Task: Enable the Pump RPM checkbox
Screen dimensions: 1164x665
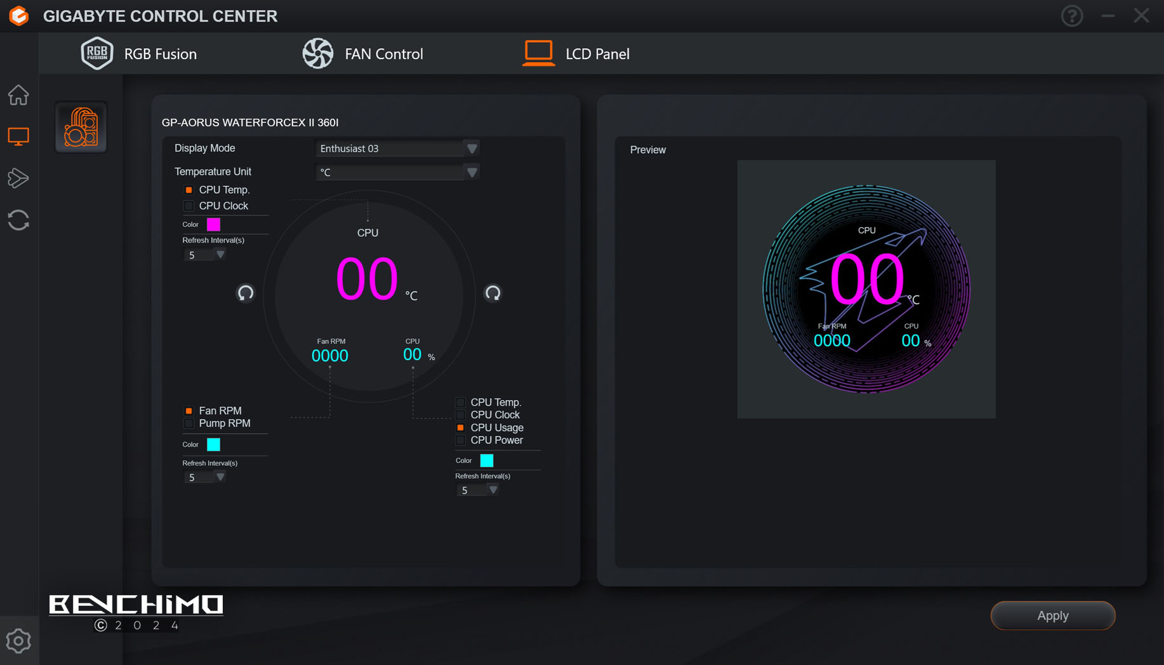Action: pyautogui.click(x=188, y=424)
